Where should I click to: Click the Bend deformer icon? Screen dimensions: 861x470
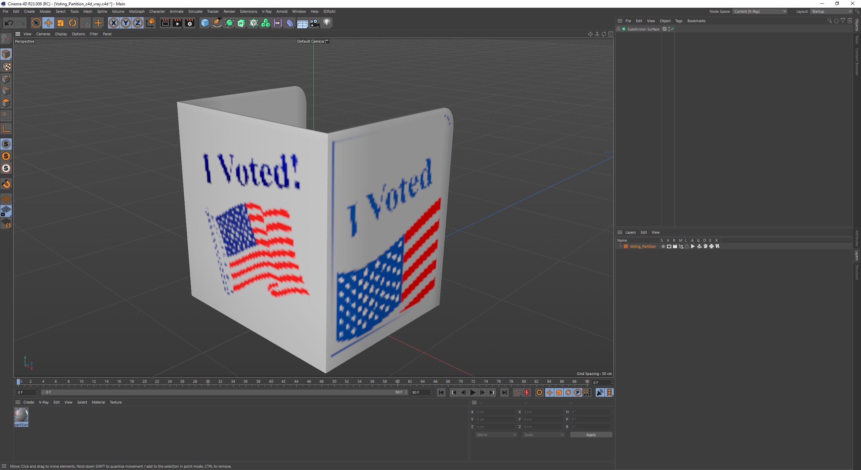coord(290,23)
